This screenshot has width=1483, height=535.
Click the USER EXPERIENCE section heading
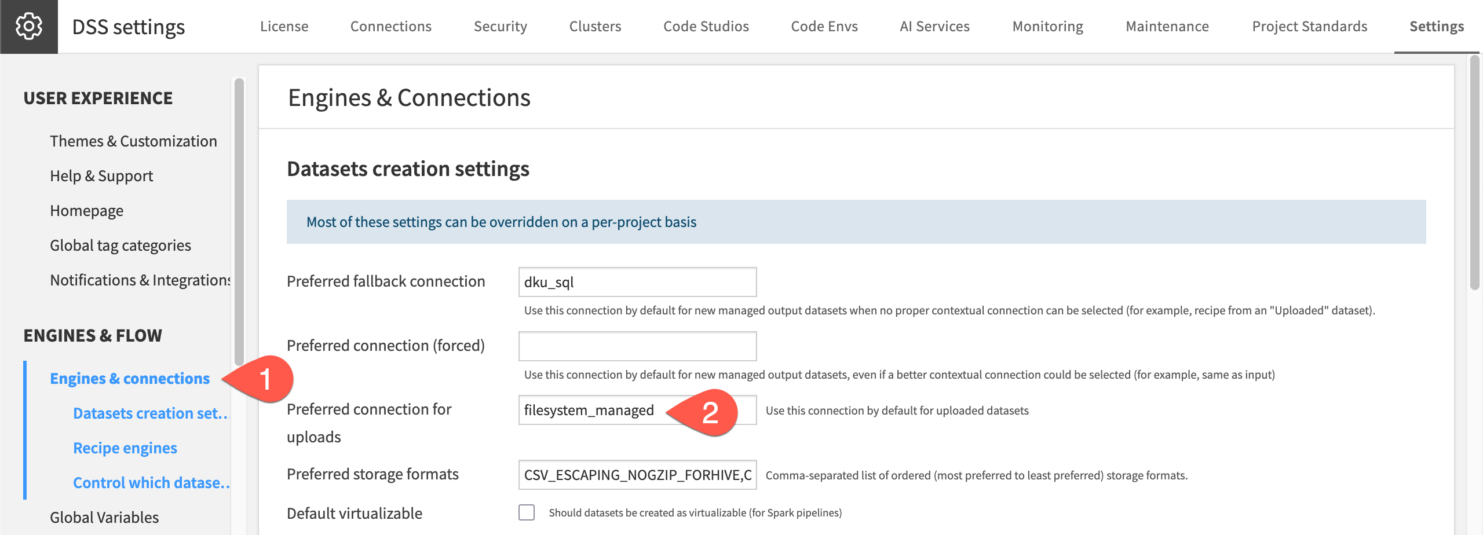coord(98,98)
